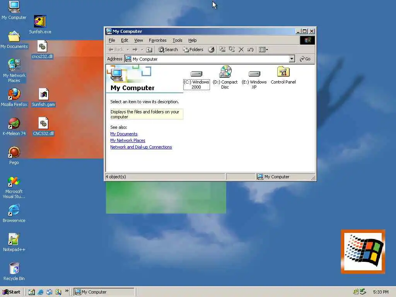Select the Browservice desktop shortcut

[14, 213]
